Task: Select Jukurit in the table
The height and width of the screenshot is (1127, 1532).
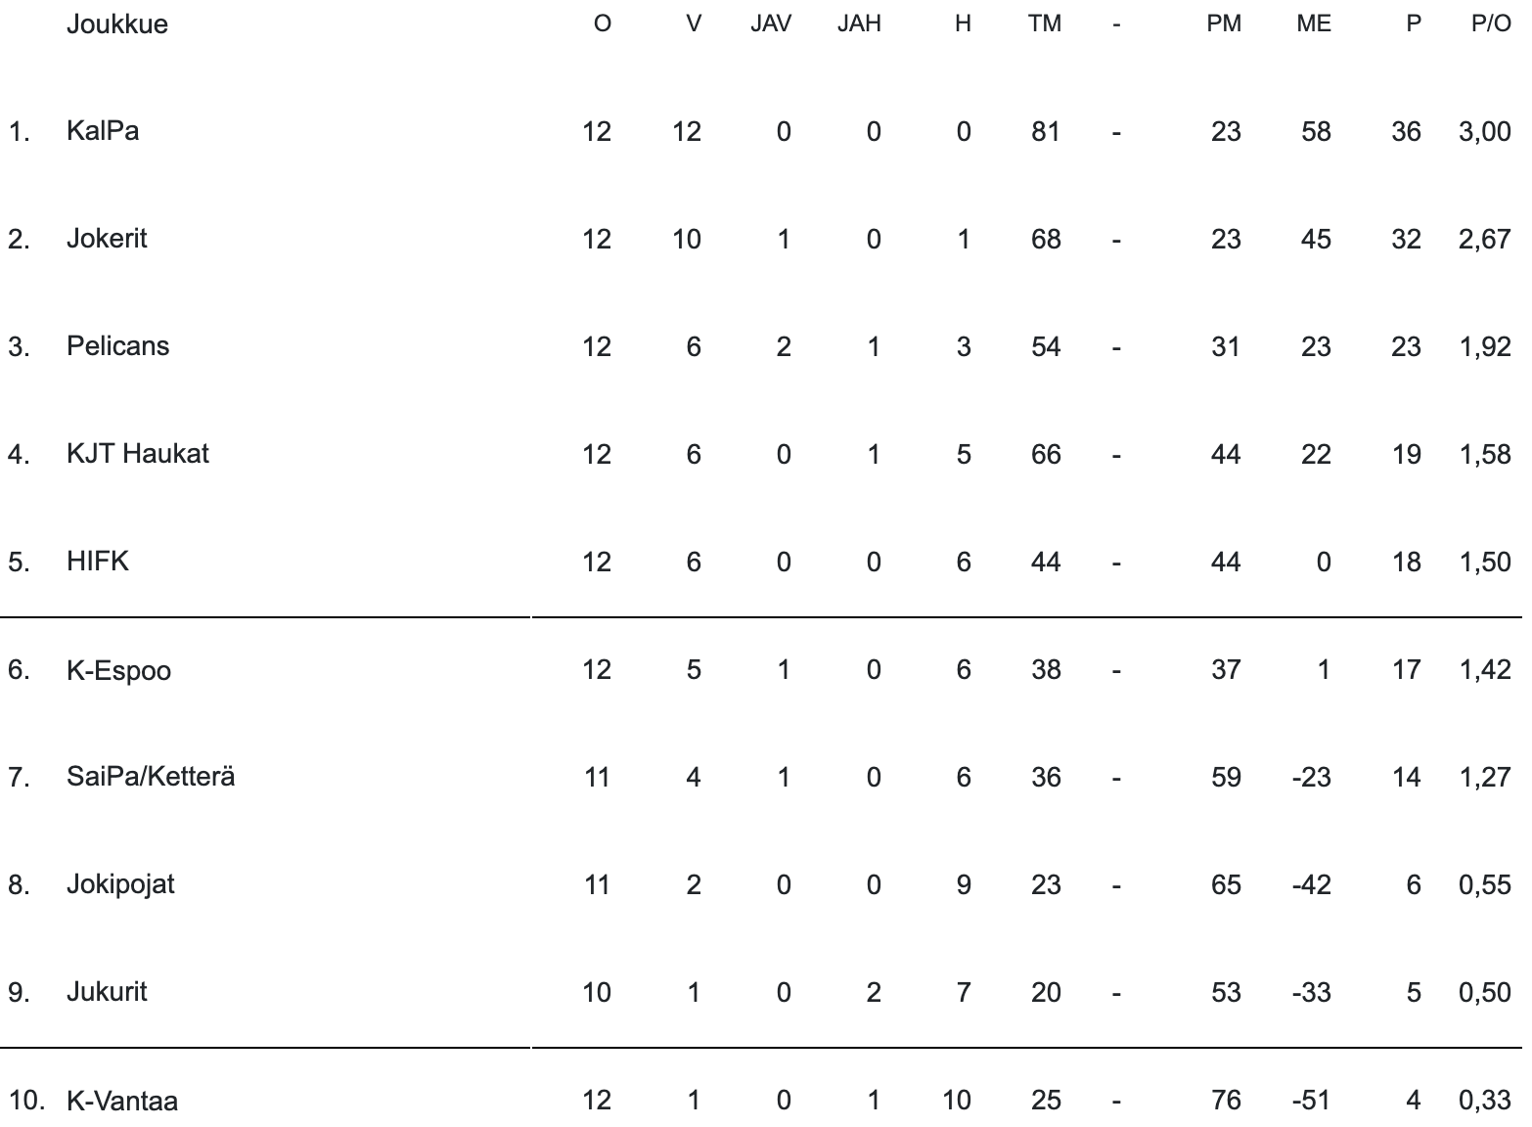Action: [107, 992]
